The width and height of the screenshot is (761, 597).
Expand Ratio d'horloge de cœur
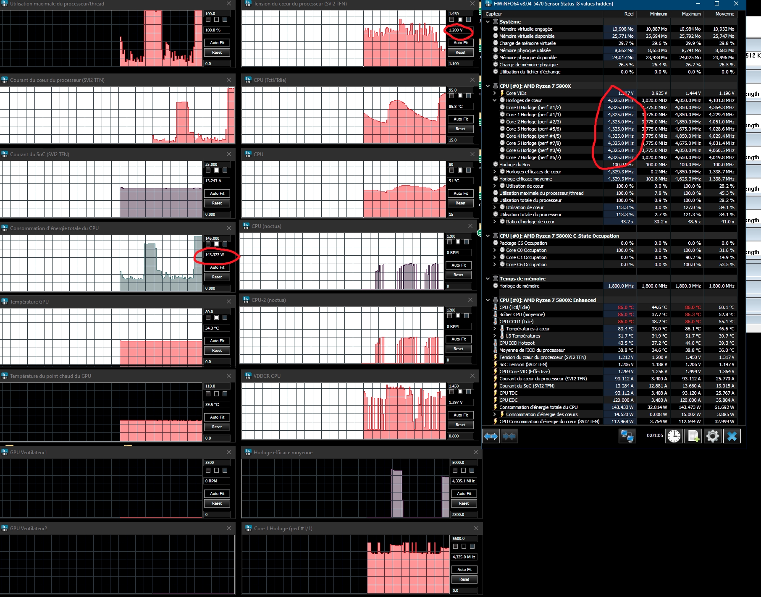pos(494,222)
